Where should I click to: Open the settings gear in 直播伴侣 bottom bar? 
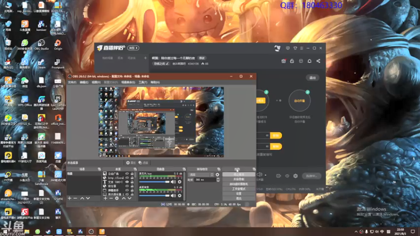[296, 176]
